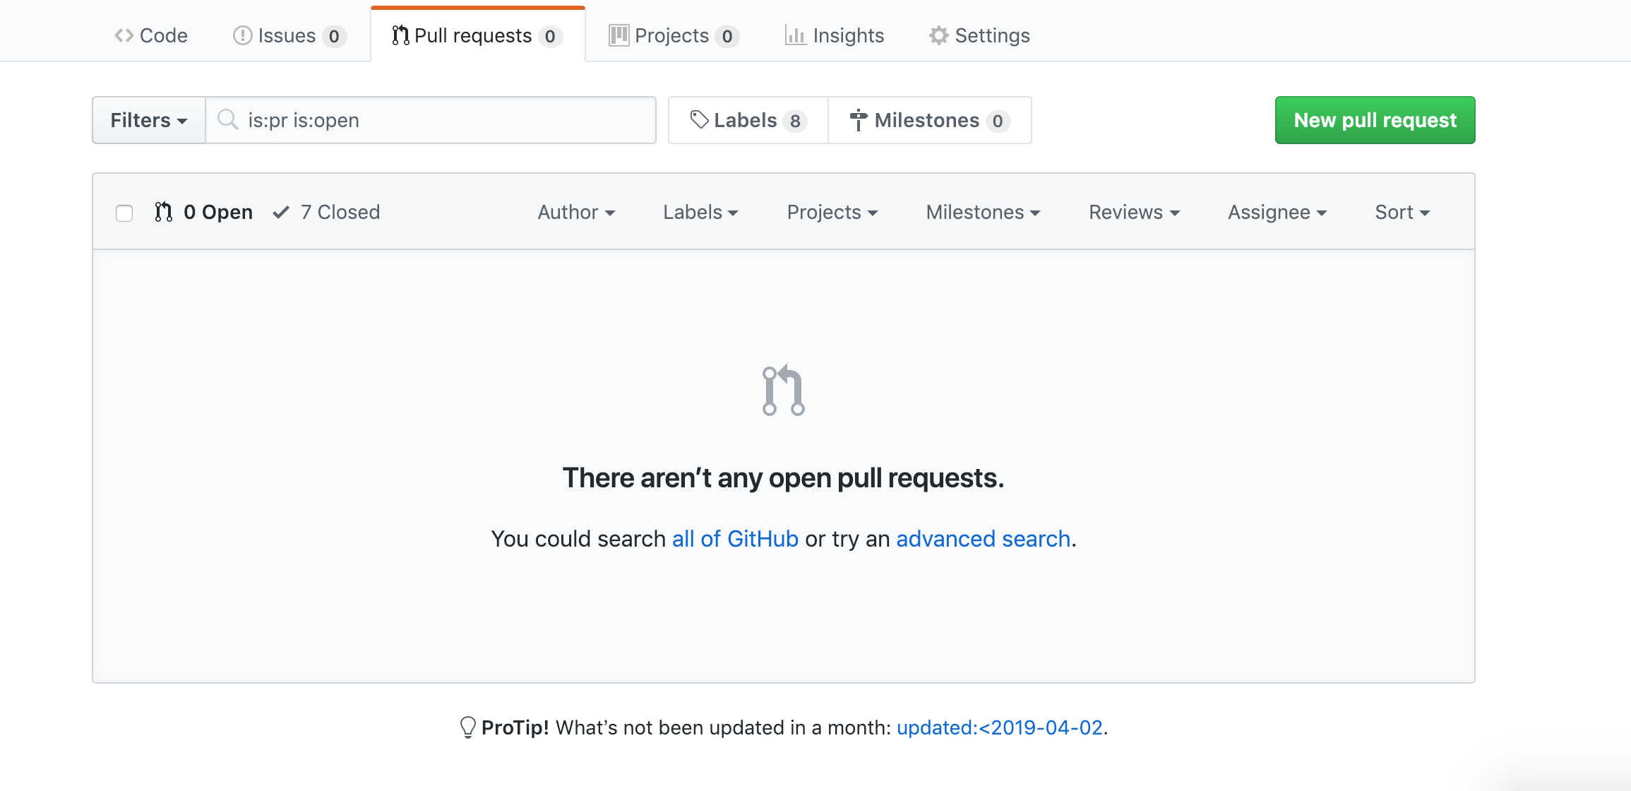Screen dimensions: 1631x791
Task: Toggle the select-all pull requests checkbox
Action: pyautogui.click(x=124, y=213)
